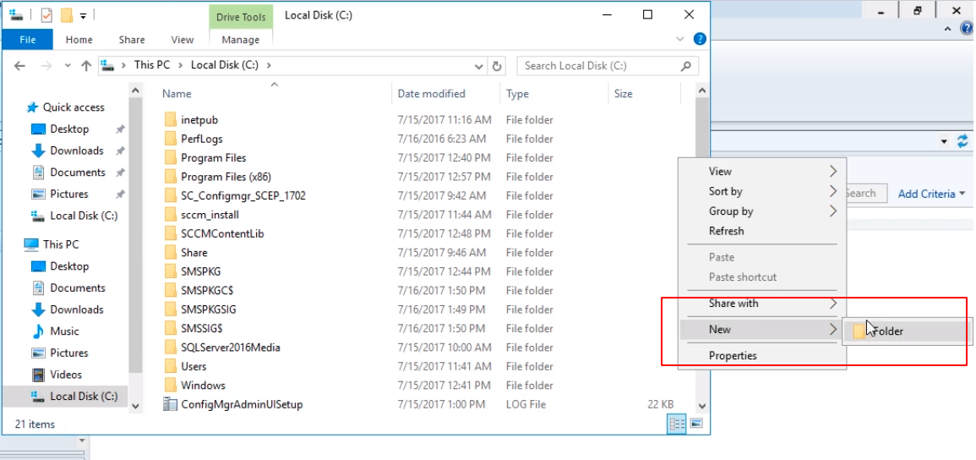The width and height of the screenshot is (976, 460).
Task: Open the View ribbon tab
Action: [182, 40]
